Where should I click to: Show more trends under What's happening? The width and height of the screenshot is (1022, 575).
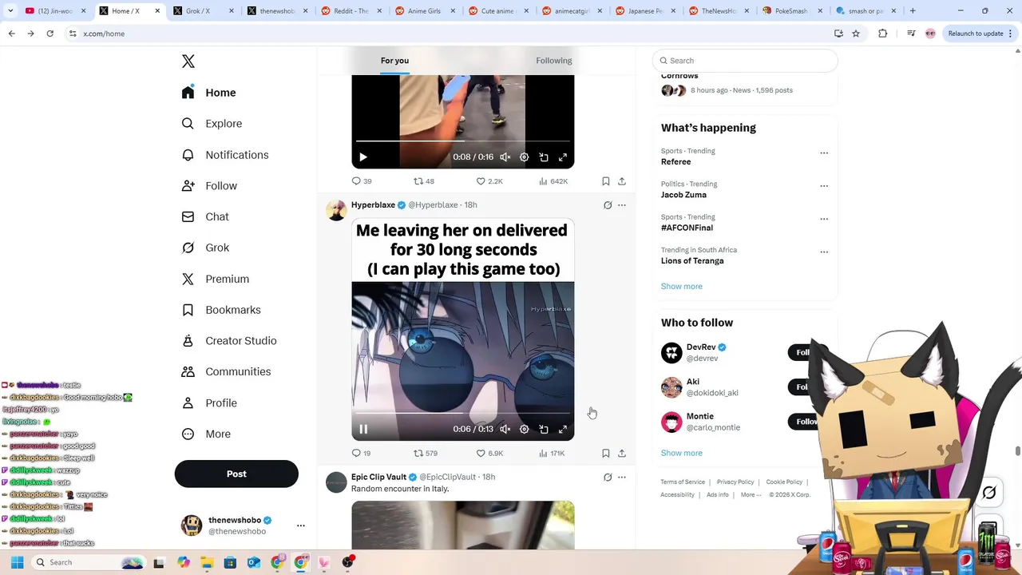tap(682, 286)
